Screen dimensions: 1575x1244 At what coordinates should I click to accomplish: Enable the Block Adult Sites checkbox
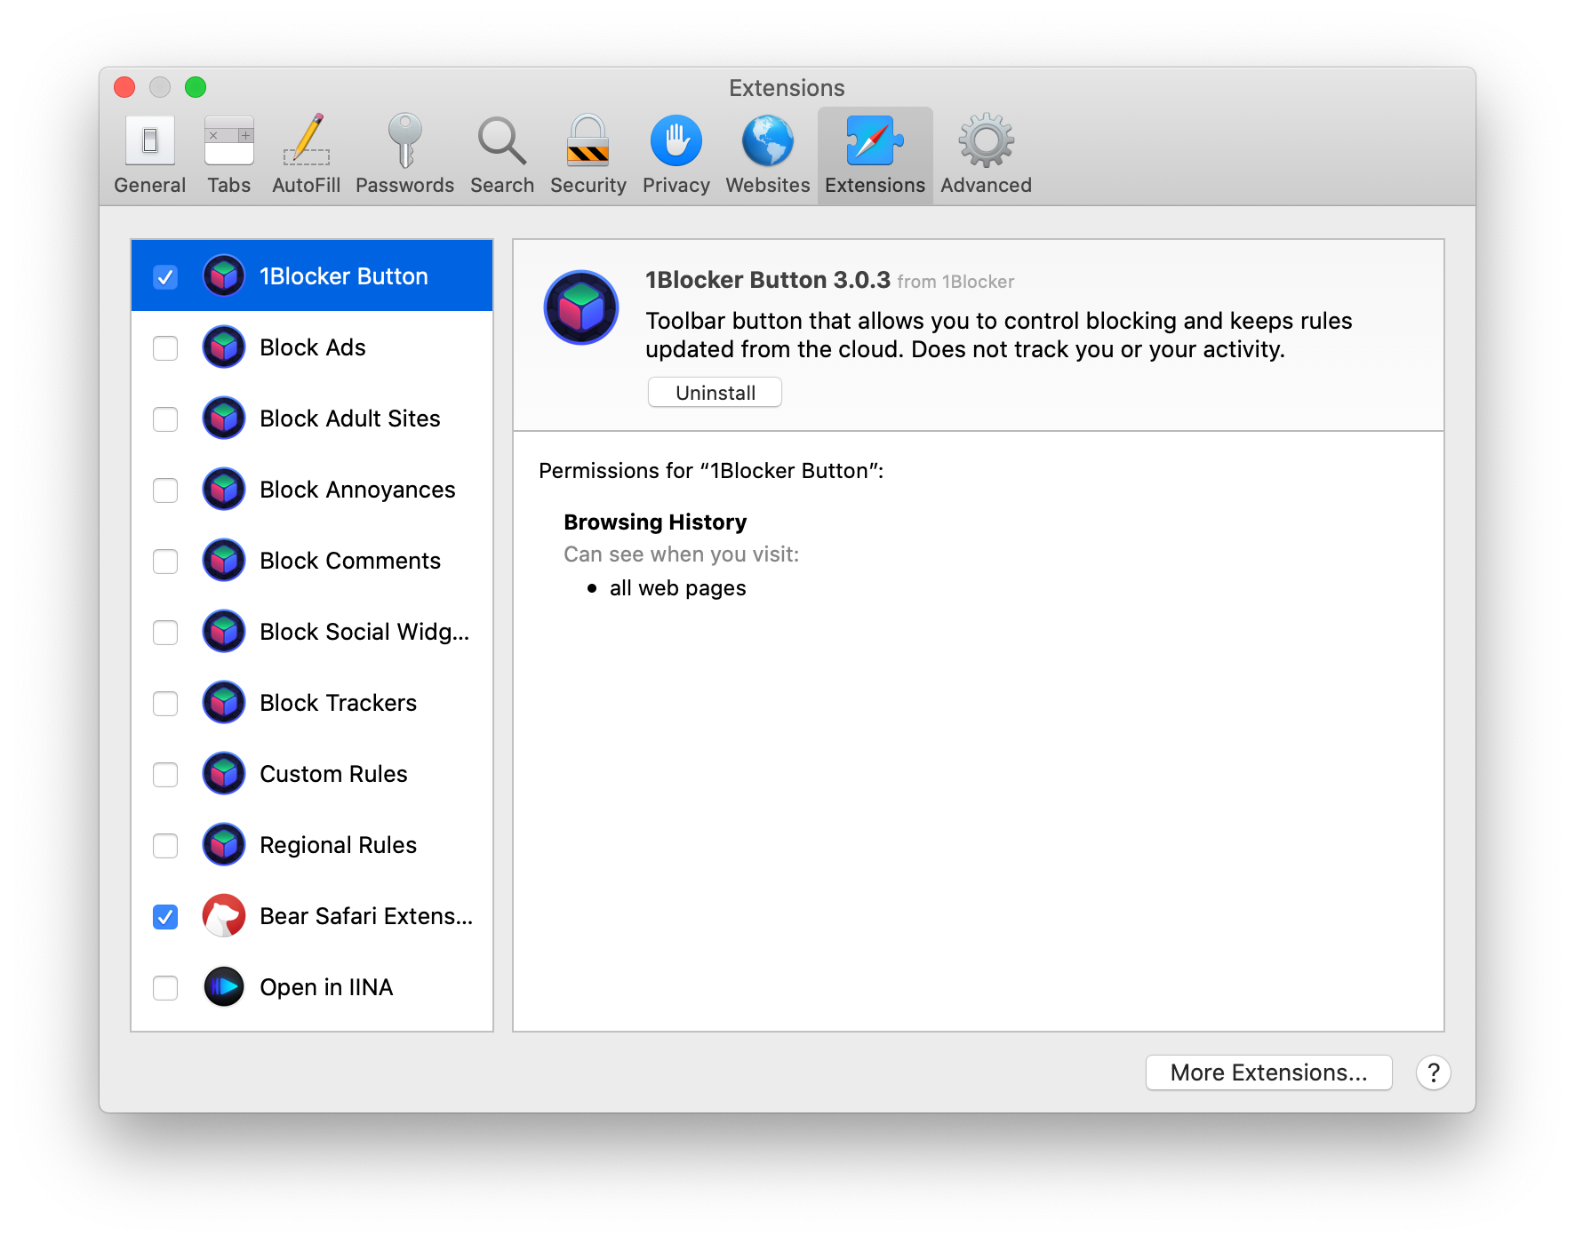pyautogui.click(x=165, y=419)
